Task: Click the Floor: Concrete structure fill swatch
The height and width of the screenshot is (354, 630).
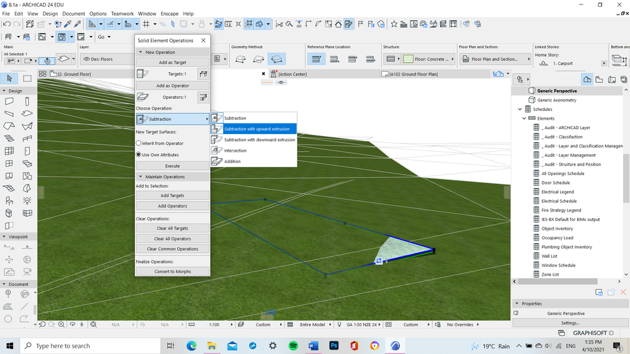Action: click(408, 59)
